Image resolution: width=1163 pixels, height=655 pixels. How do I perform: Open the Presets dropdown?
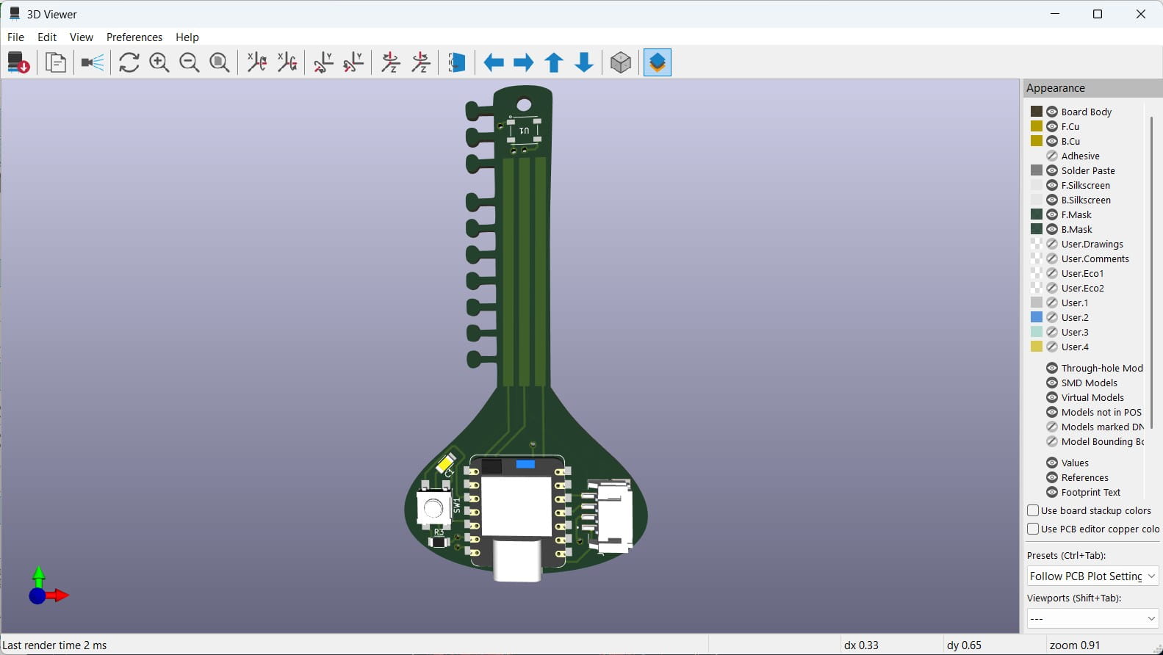[x=1092, y=576]
